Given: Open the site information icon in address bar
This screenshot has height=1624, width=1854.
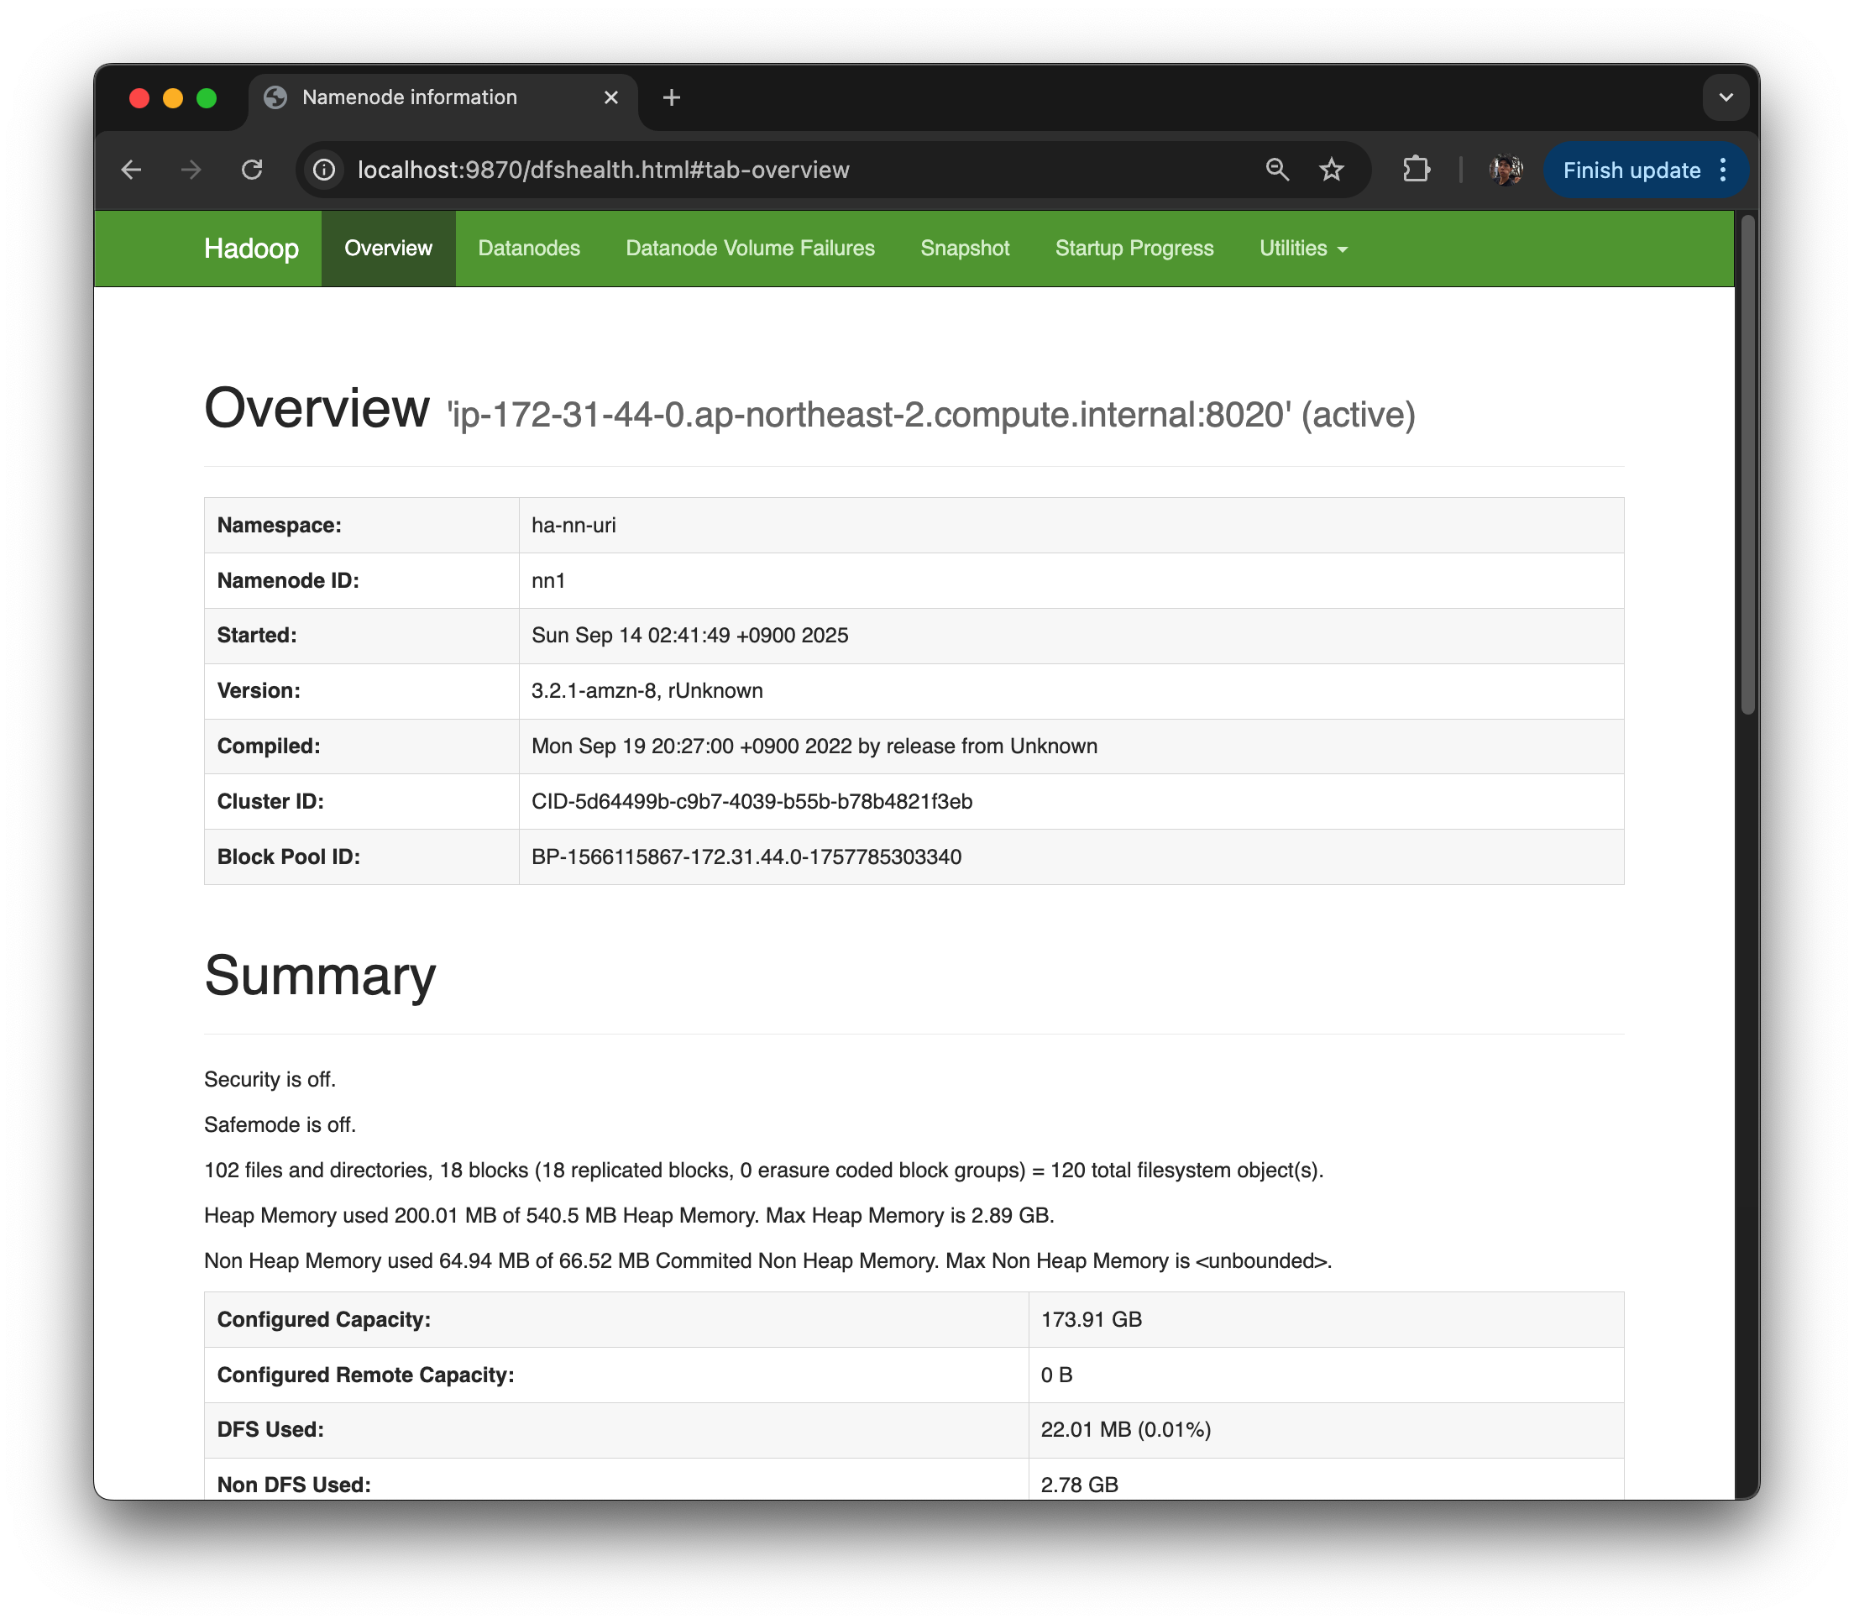Looking at the screenshot, I should coord(324,170).
